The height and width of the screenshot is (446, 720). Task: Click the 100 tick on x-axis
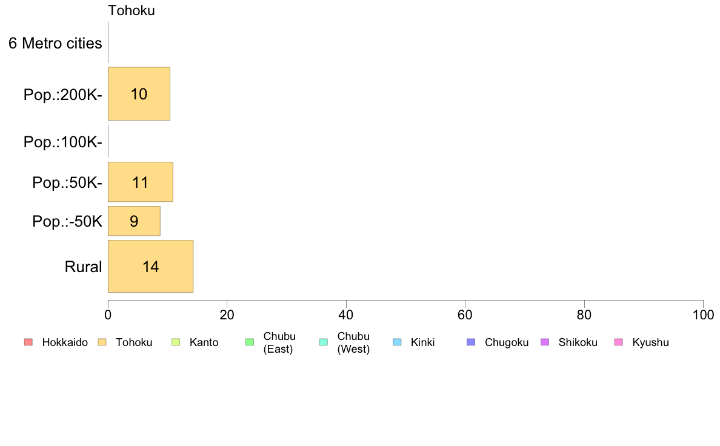click(703, 315)
